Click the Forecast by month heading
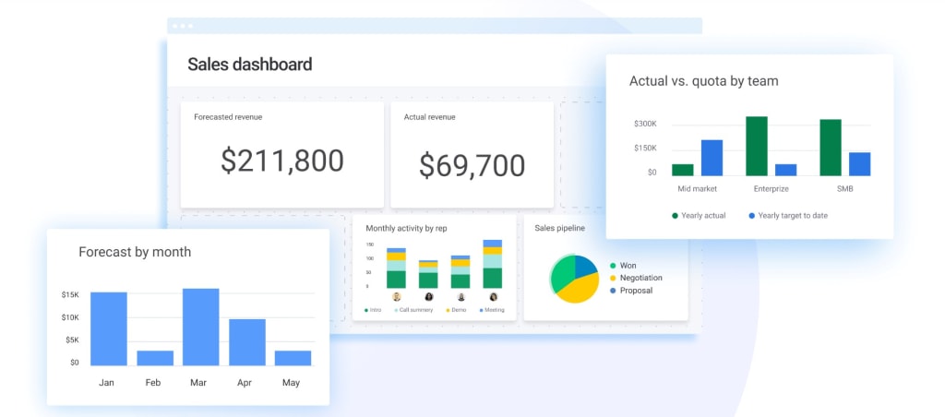945x417 pixels. coord(135,252)
